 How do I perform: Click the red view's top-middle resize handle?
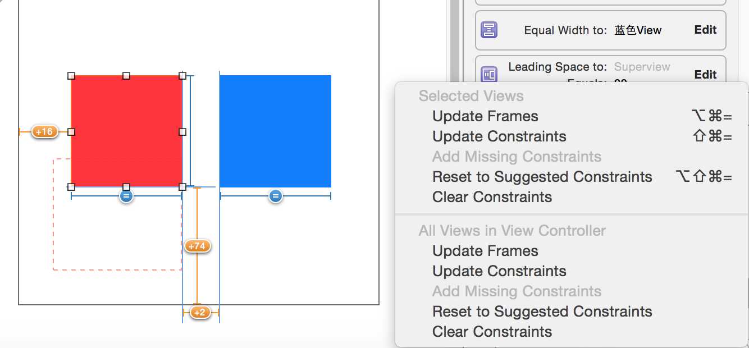coord(126,75)
